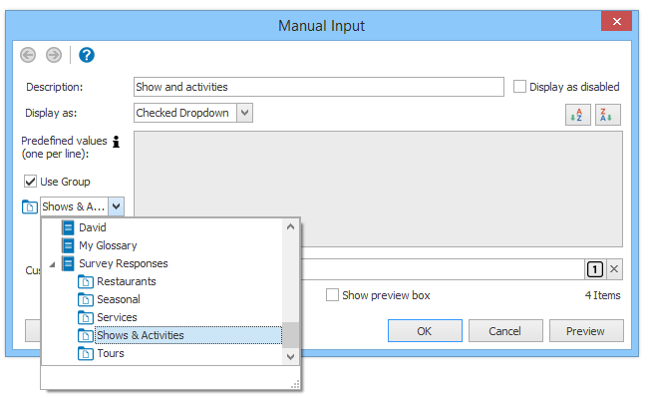This screenshot has height=398, width=649.
Task: Select Survey Responses glossary
Action: coord(124,263)
